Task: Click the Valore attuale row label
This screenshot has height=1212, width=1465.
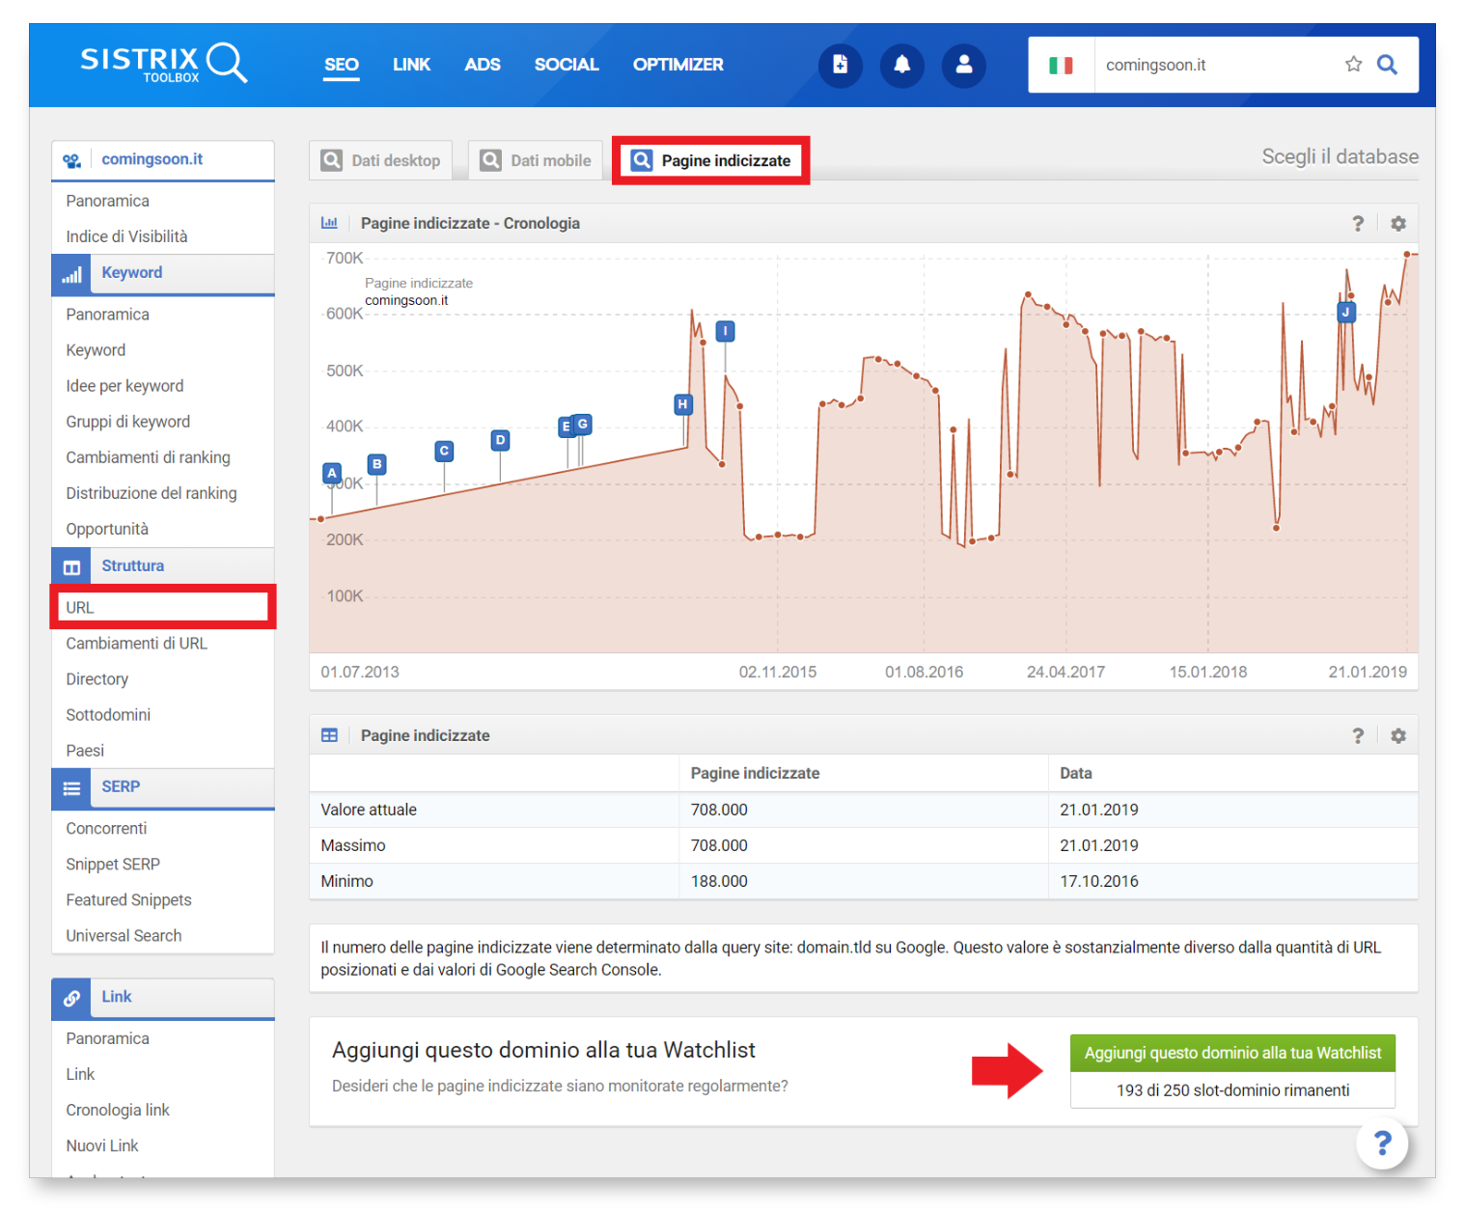Action: [x=369, y=810]
